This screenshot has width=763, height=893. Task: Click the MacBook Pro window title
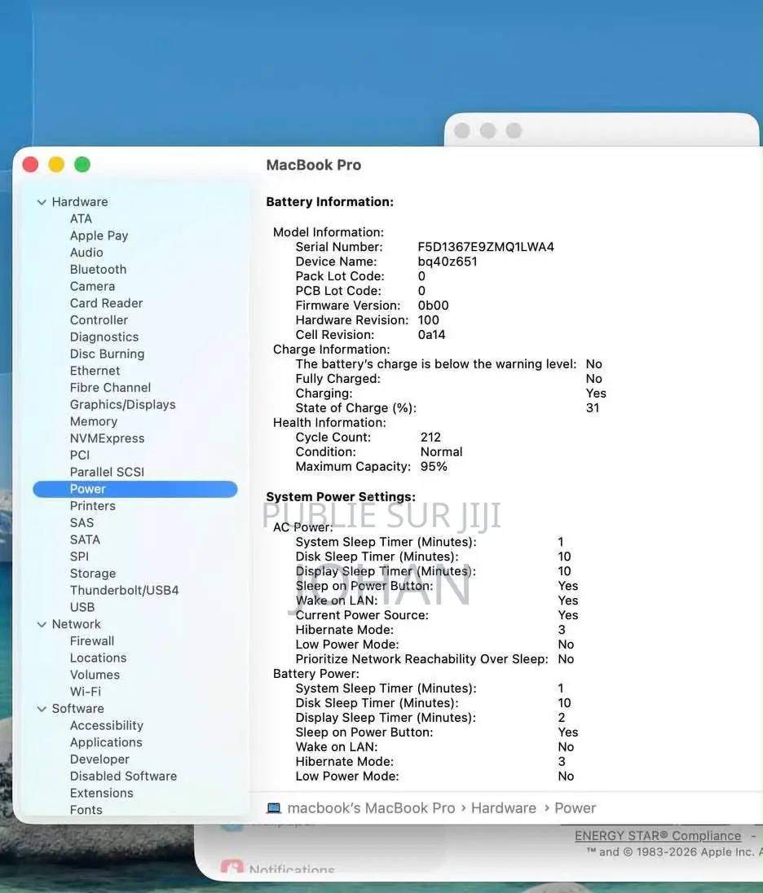313,165
